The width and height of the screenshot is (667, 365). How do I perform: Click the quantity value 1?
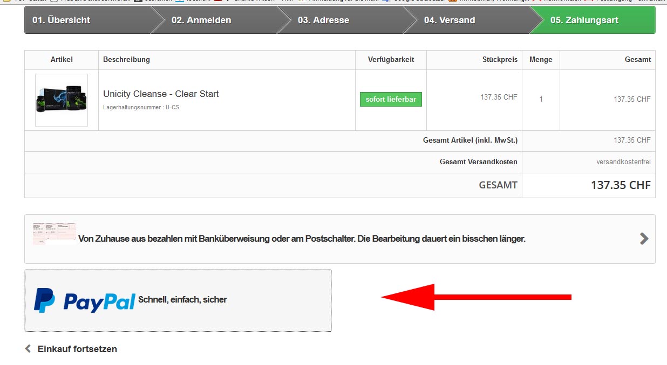tap(541, 100)
